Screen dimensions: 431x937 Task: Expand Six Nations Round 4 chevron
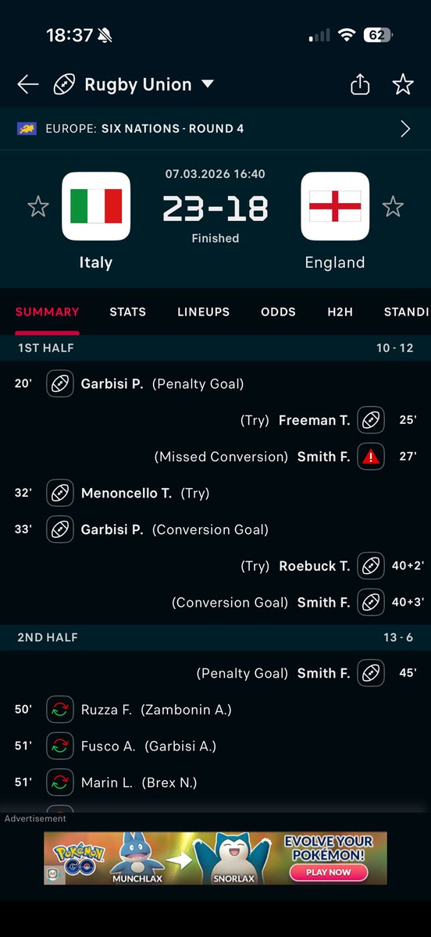[x=405, y=129]
